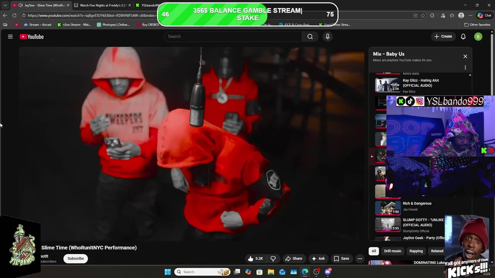Open the account avatar menu
Image resolution: width=495 pixels, height=278 pixels.
tap(478, 37)
